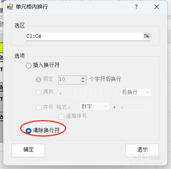Increase character count with spinner up arrow
The height and width of the screenshot is (169, 171).
tap(83, 78)
